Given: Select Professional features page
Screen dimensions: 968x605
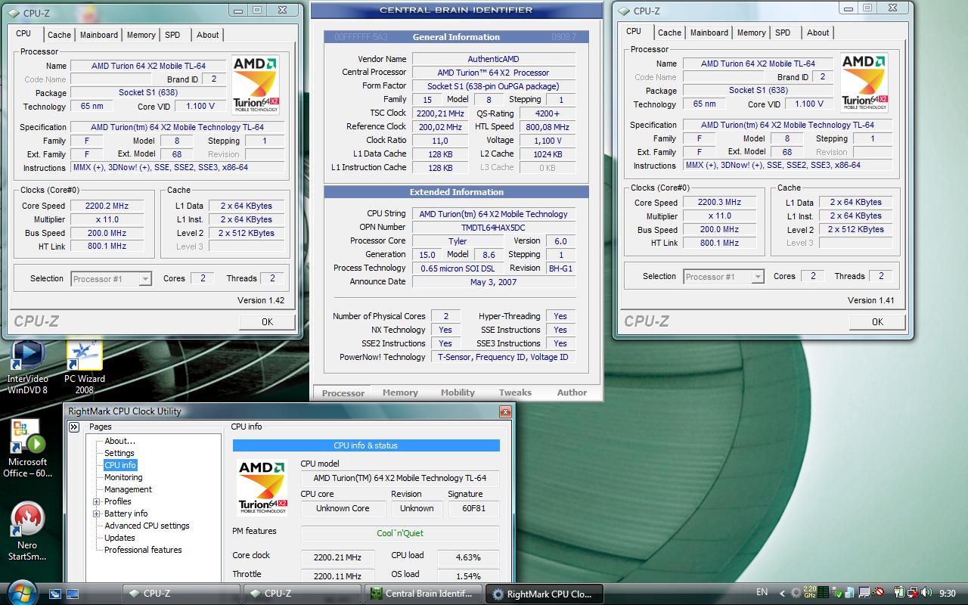Looking at the screenshot, I should click(x=143, y=550).
